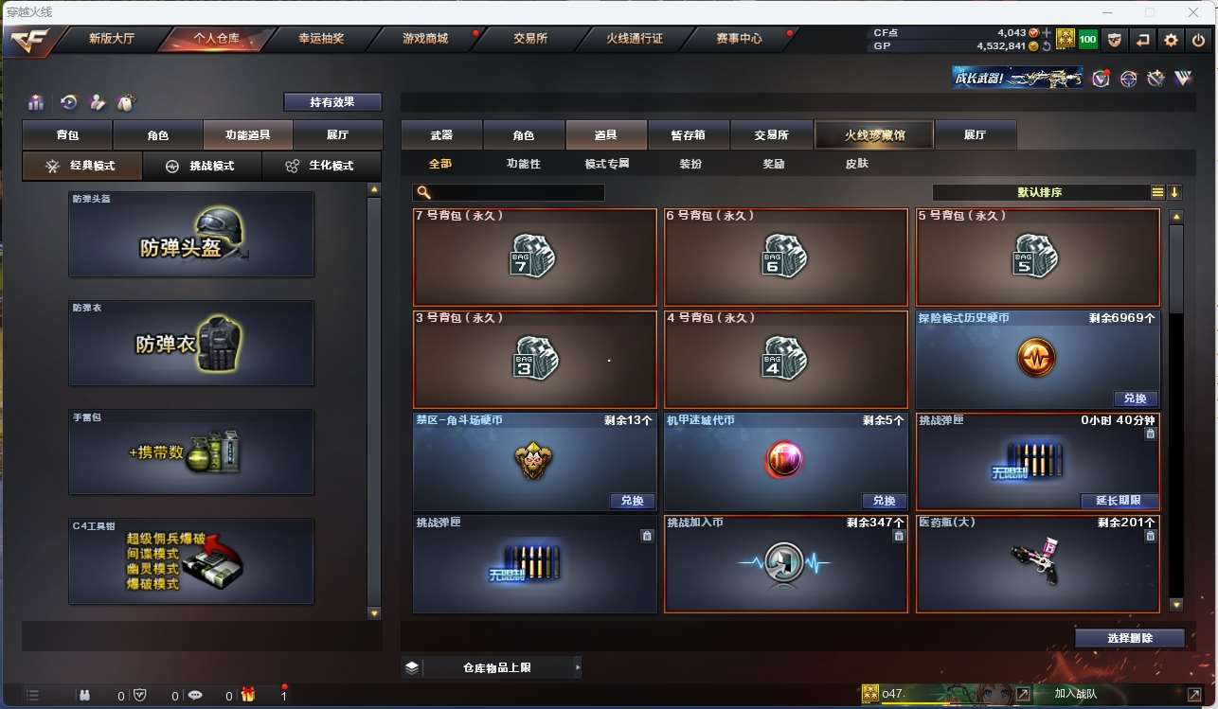Expand the 加入战队 panel arrow
The height and width of the screenshot is (709, 1218).
pyautogui.click(x=1193, y=694)
